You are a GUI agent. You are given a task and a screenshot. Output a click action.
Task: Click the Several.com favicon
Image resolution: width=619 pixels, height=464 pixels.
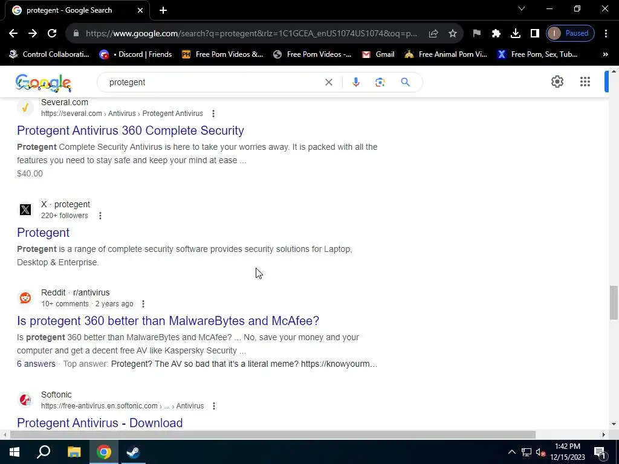click(x=25, y=108)
